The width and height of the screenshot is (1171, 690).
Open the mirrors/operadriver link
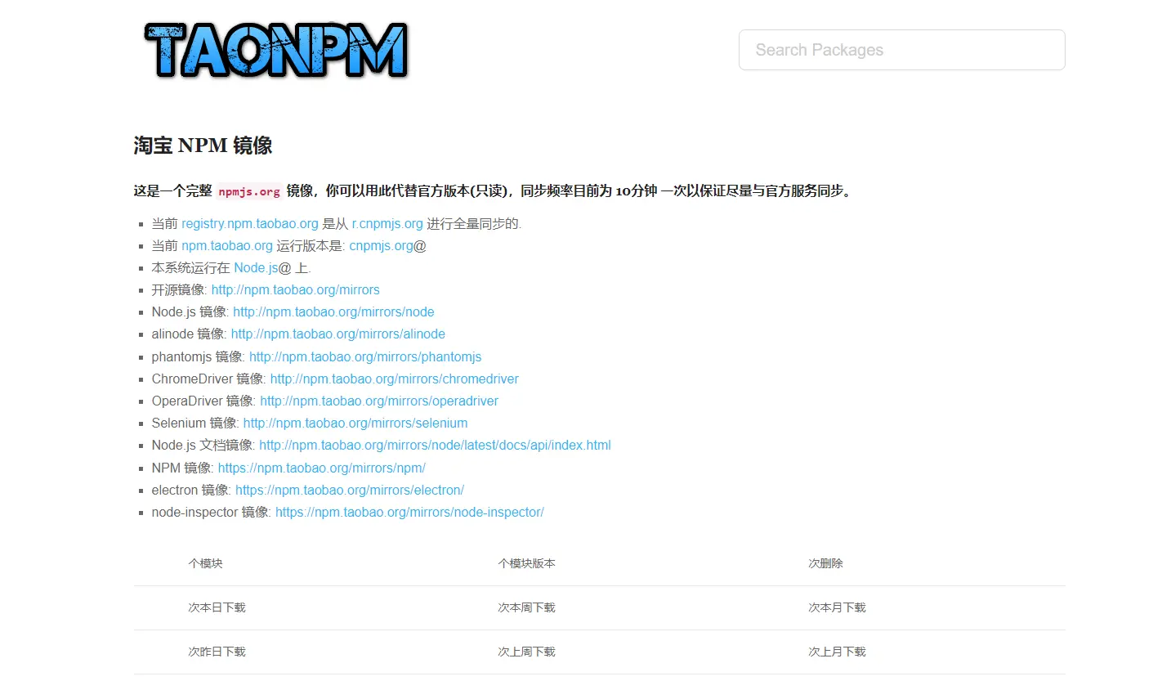379,401
